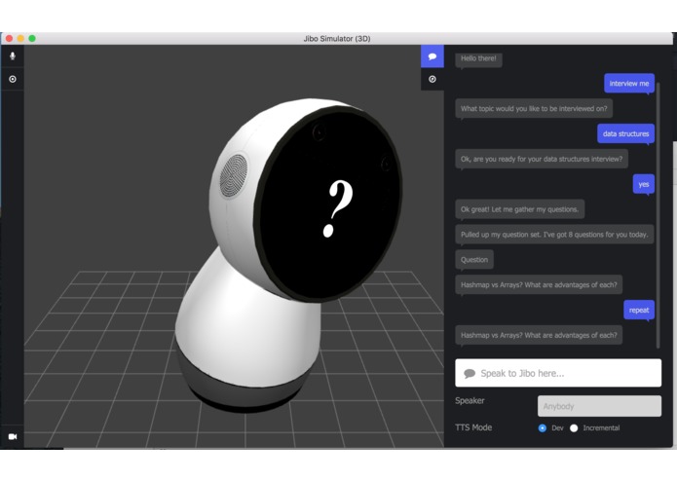This screenshot has width=677, height=481.
Task: Click the target circle icon in left sidebar
Action: (x=13, y=79)
